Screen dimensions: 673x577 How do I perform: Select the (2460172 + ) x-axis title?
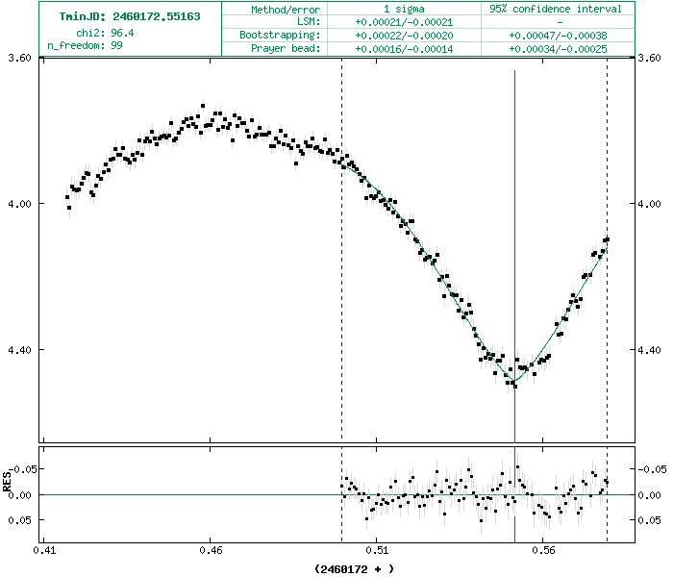353,568
